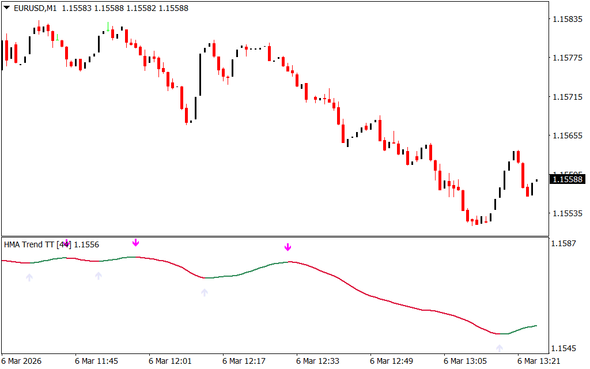
Task: Open the chart menu triangle beside EURUSD,M1
Action: coord(6,8)
